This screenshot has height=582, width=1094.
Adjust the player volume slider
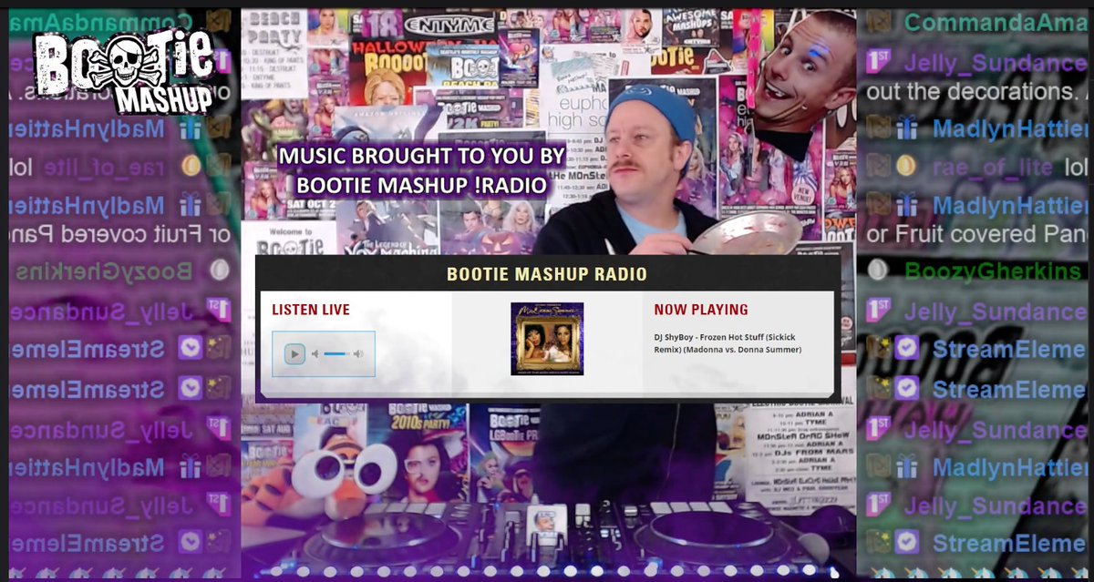click(x=335, y=353)
